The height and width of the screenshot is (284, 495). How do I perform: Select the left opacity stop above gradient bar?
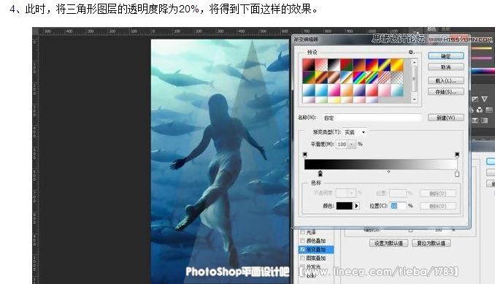click(304, 155)
